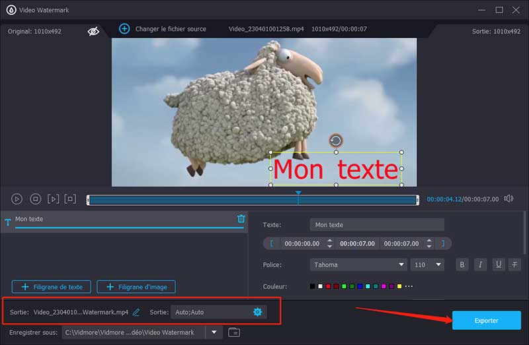Open the output folder icon
This screenshot has height=345, width=529.
234,332
